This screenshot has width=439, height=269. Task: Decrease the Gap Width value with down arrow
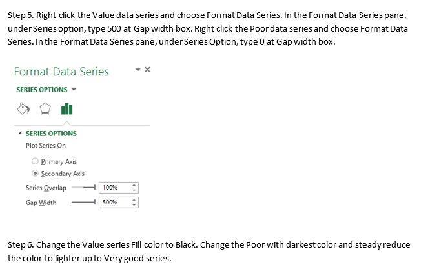coord(134,205)
